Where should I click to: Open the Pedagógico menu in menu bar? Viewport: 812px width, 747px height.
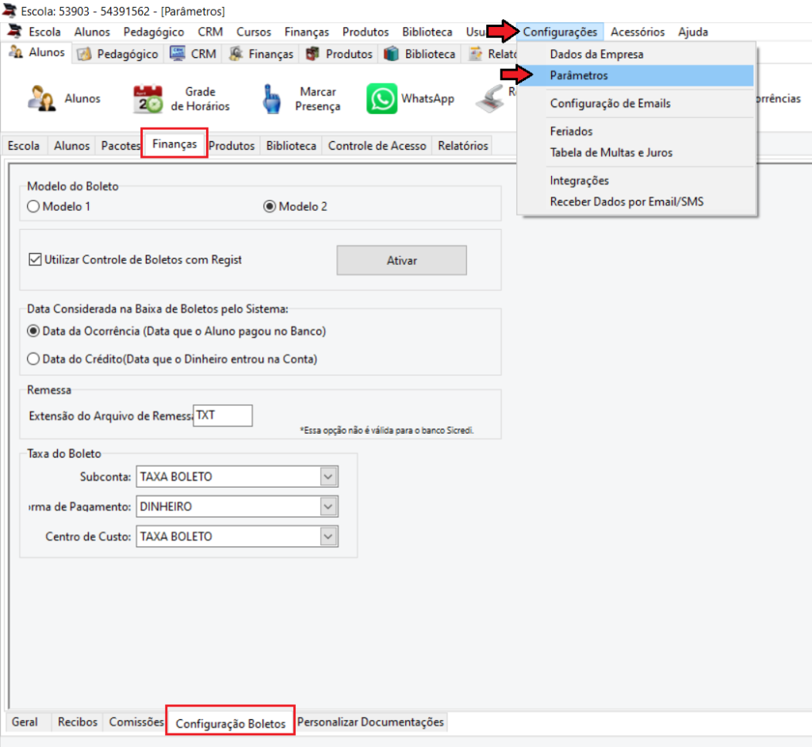click(153, 32)
